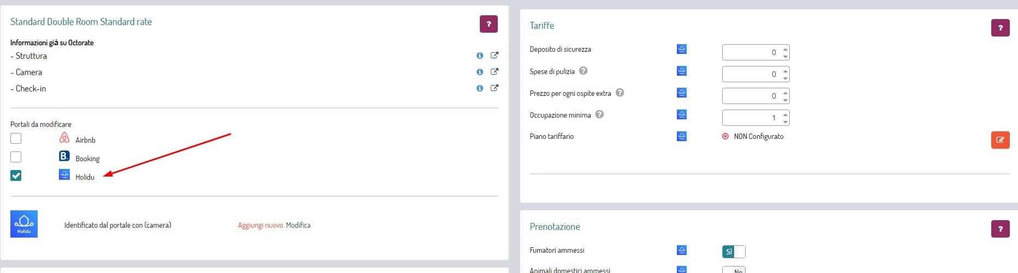
Task: Open help for Standard Double Room panel
Action: 489,24
